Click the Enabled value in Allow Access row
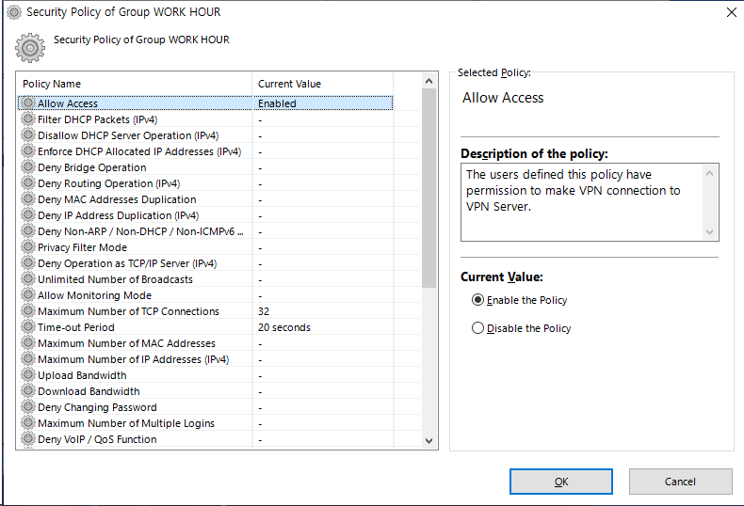744x506 pixels. pyautogui.click(x=277, y=103)
